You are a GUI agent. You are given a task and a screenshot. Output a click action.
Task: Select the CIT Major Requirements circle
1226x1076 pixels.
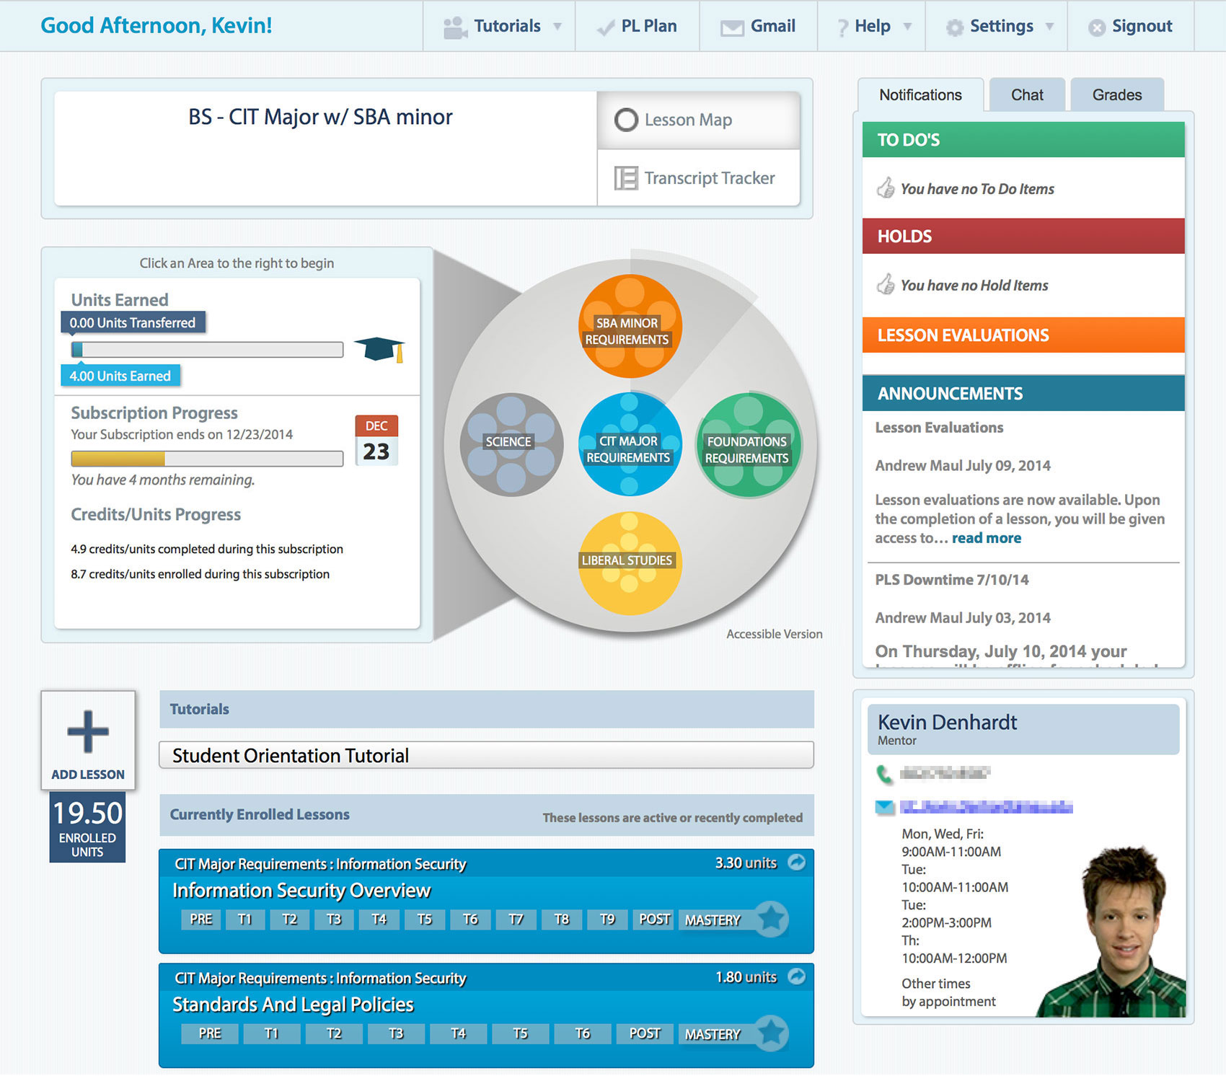coord(630,444)
